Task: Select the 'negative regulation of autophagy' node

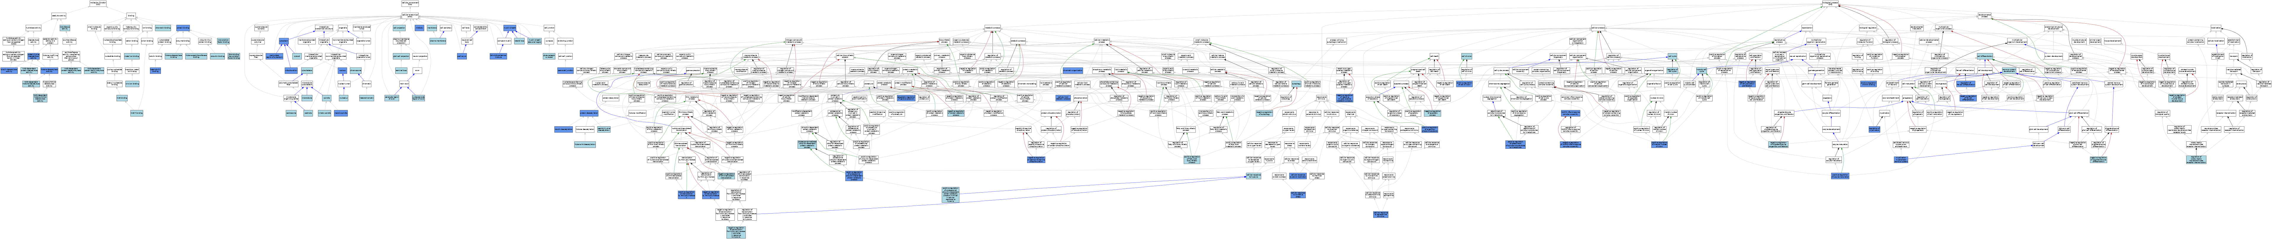Action: point(1265,113)
